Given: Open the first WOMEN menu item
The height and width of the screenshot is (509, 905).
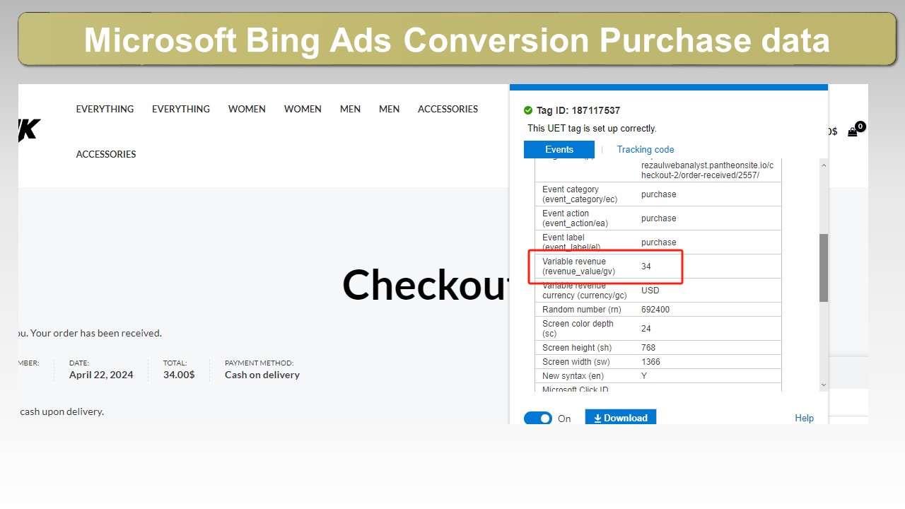Looking at the screenshot, I should click(x=247, y=109).
